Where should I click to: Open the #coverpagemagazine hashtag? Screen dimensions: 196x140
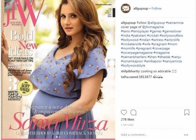pos(137,53)
